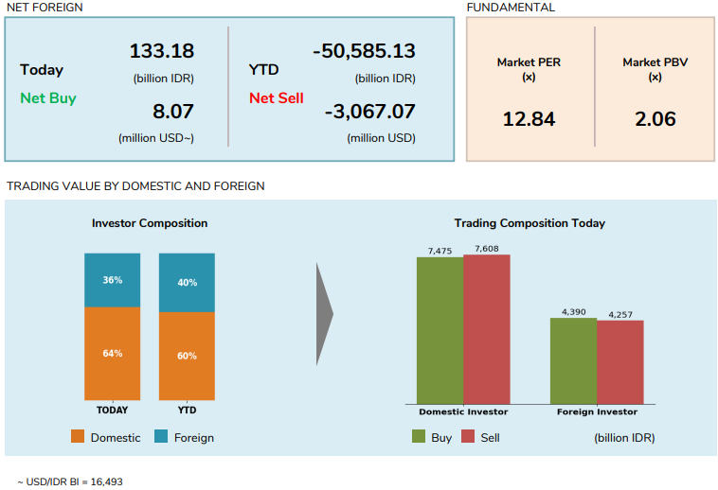Select the 36% foreign segment in TODAY bar

pyautogui.click(x=112, y=280)
